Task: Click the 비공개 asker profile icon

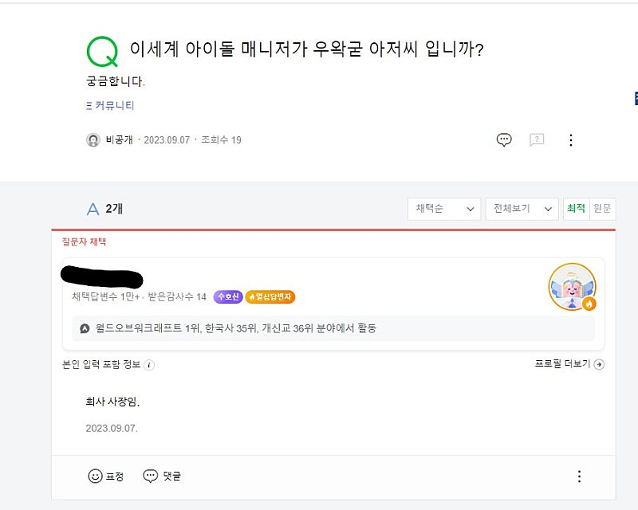Action: coord(93,140)
